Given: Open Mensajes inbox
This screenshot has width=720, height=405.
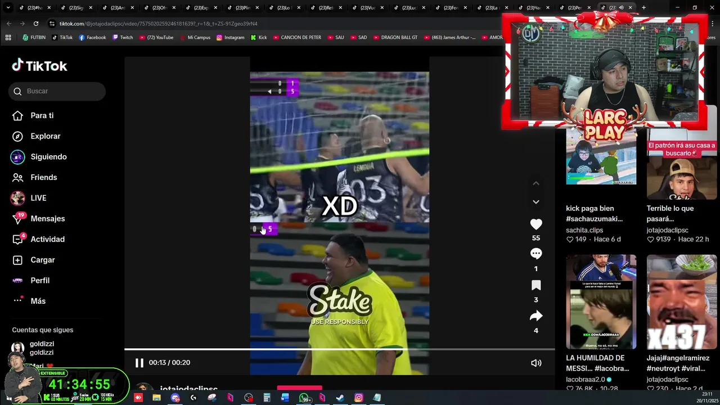Looking at the screenshot, I should (x=39, y=219).
